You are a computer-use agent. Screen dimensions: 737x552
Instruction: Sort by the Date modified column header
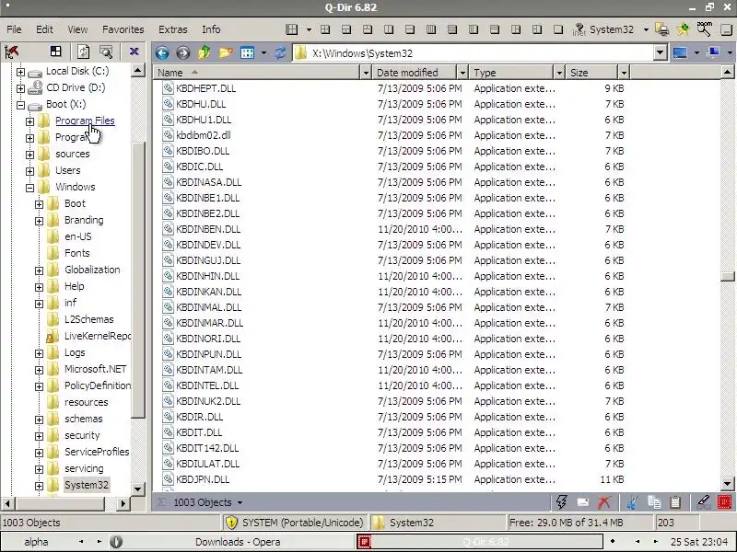(x=415, y=73)
